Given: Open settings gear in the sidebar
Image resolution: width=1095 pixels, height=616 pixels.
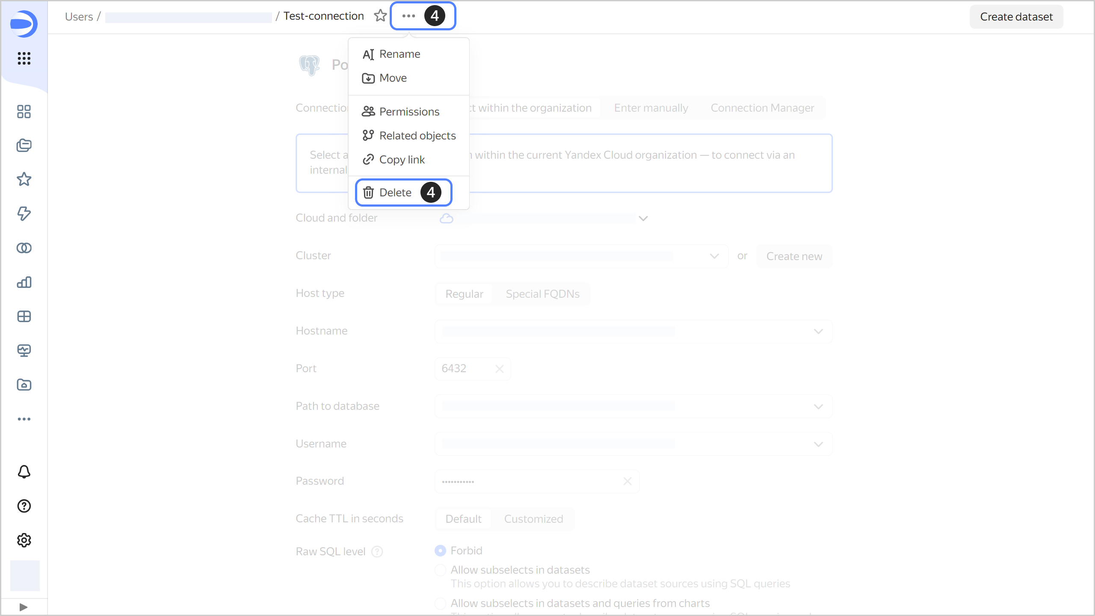Looking at the screenshot, I should (x=24, y=540).
